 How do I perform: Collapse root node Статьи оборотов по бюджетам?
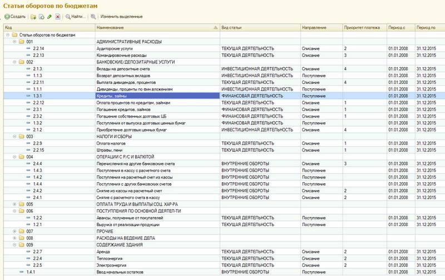[7, 34]
